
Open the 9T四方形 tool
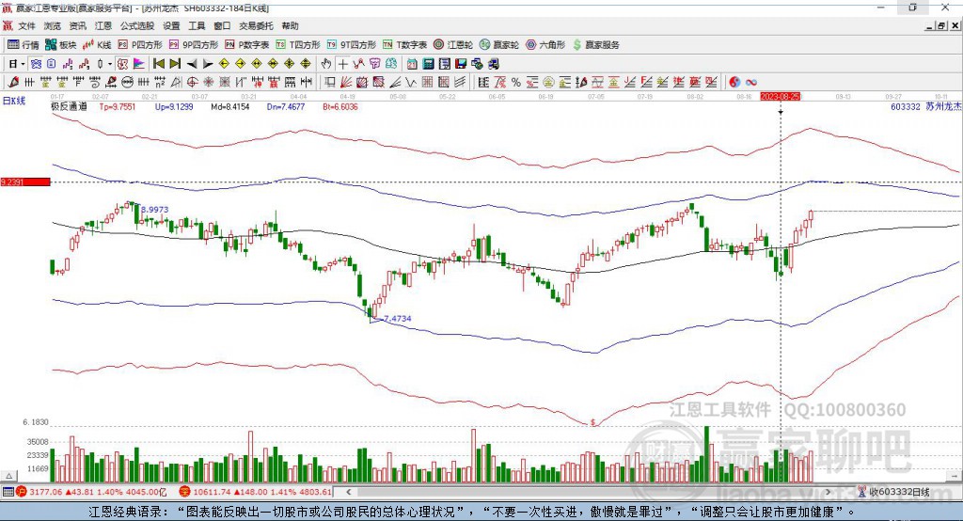[x=352, y=45]
